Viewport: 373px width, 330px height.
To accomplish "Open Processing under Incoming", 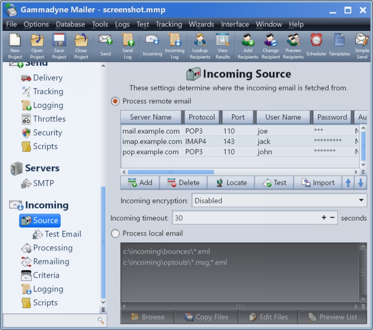I will point(47,248).
